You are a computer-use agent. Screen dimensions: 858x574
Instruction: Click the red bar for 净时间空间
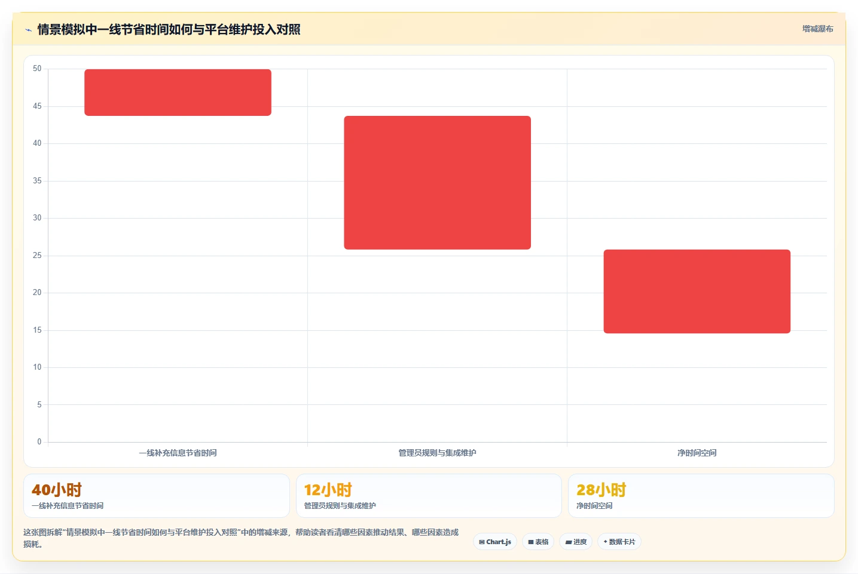click(x=697, y=291)
